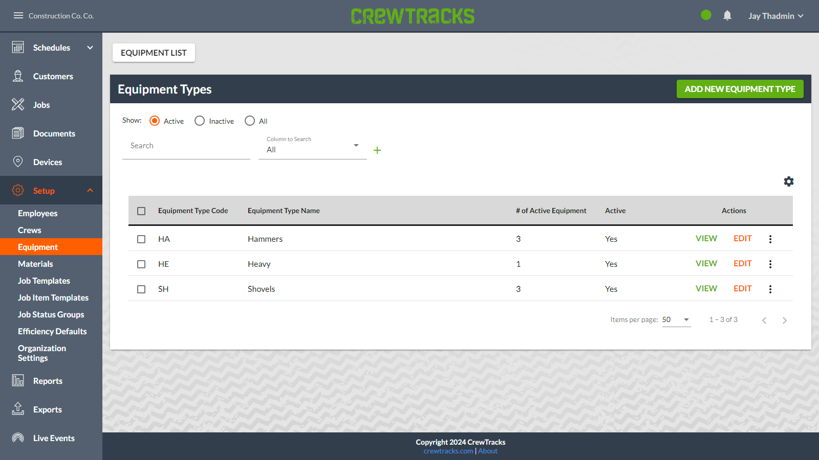The height and width of the screenshot is (460, 819).
Task: Edit the Shovels equipment type
Action: pyautogui.click(x=742, y=289)
